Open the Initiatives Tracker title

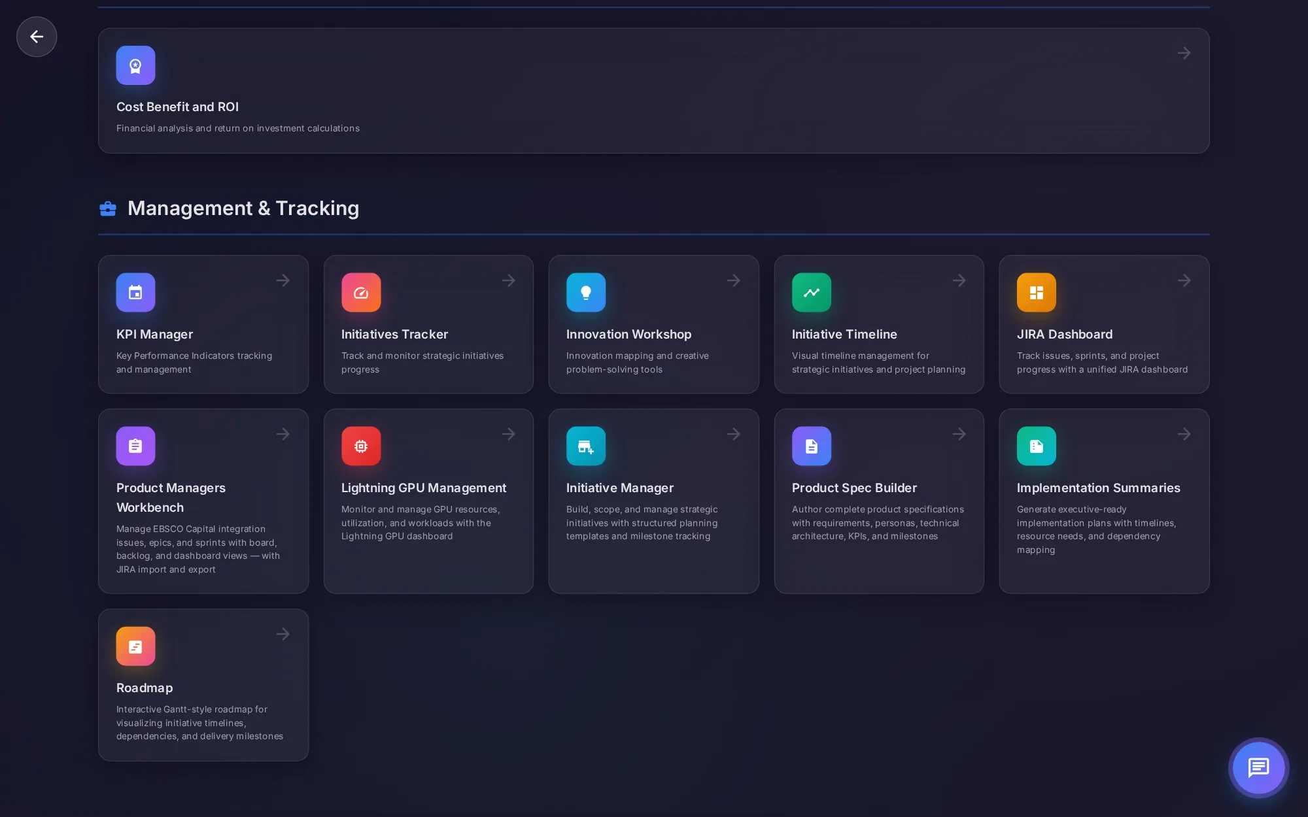[394, 334]
